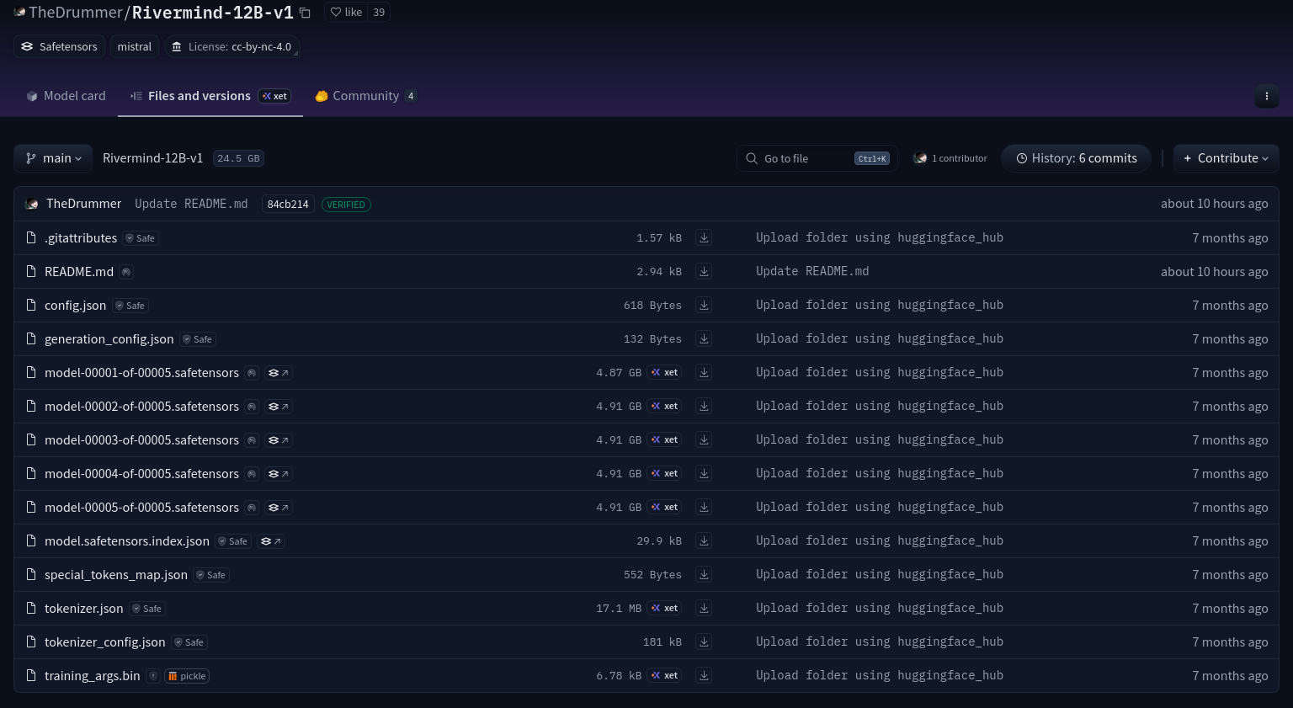Image resolution: width=1293 pixels, height=708 pixels.
Task: Click the Safe badge next to config.json
Action: 130,306
